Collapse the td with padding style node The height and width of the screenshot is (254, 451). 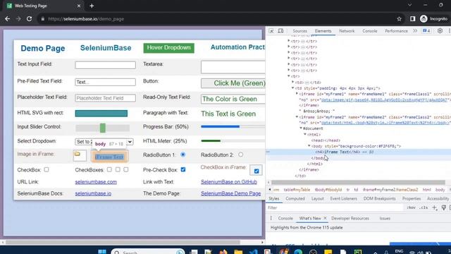click(x=293, y=88)
